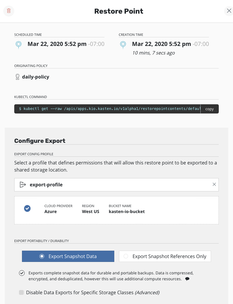Enable Disable Data Exports for Specific Storage Classes

pyautogui.click(x=21, y=292)
